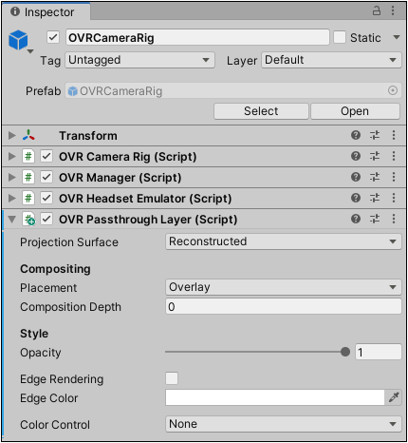Screen dimensions: 408x443
Task: Lock the Inspector panel
Action: (x=377, y=11)
